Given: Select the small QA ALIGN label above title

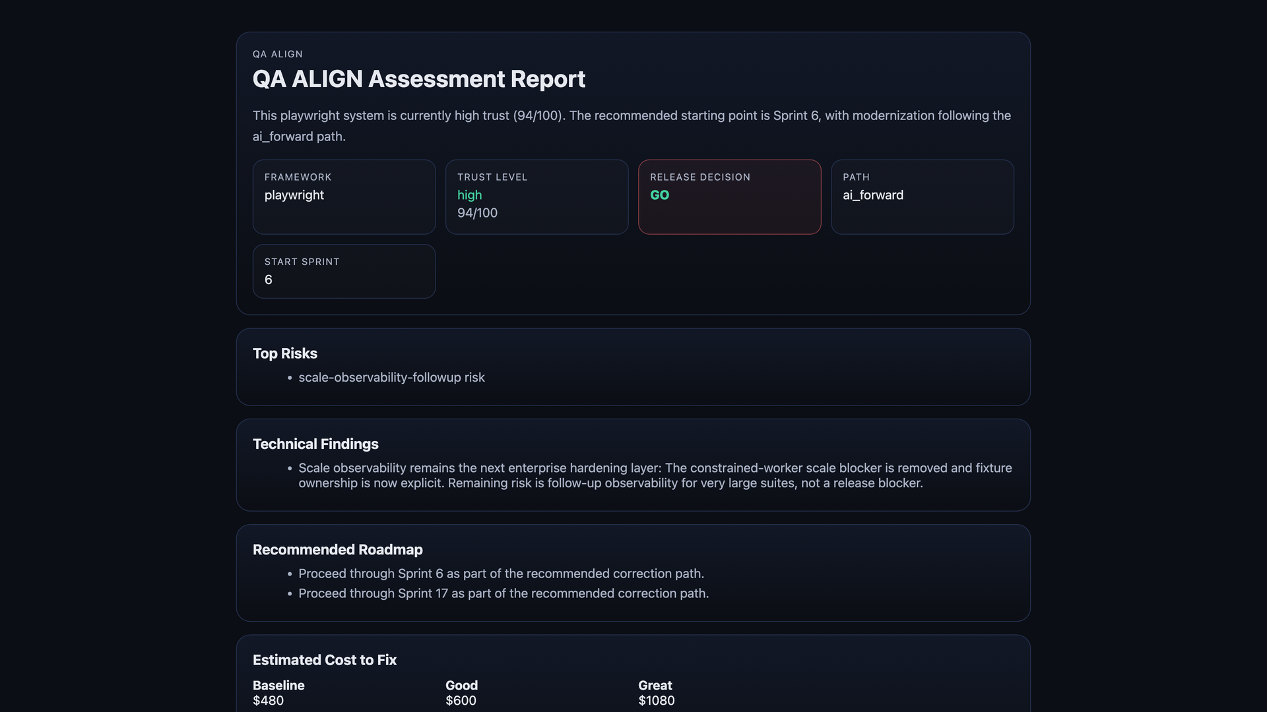Looking at the screenshot, I should tap(278, 54).
